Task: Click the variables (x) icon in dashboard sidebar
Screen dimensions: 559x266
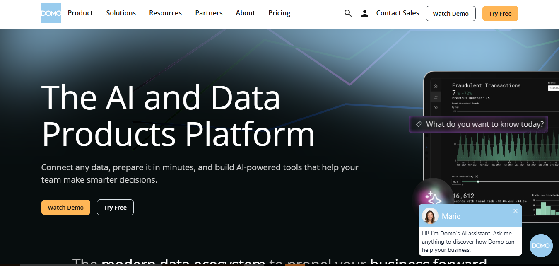Action: click(x=435, y=108)
